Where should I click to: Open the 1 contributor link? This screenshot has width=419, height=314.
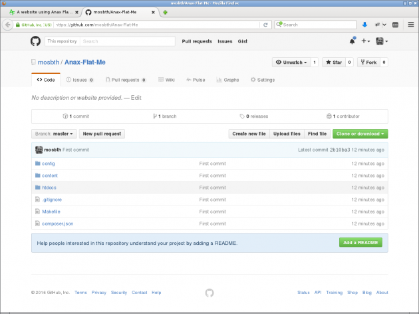tap(343, 116)
